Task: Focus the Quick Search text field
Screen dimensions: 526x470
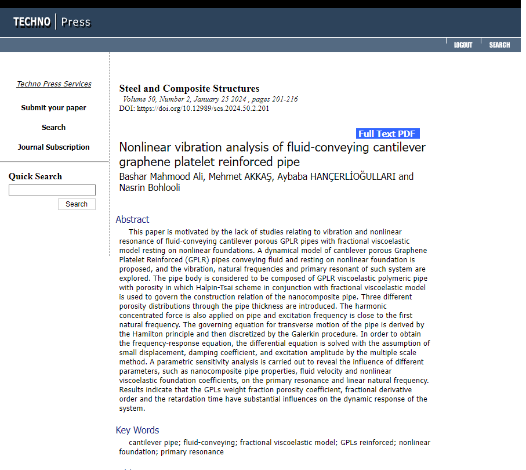Action: click(x=52, y=190)
